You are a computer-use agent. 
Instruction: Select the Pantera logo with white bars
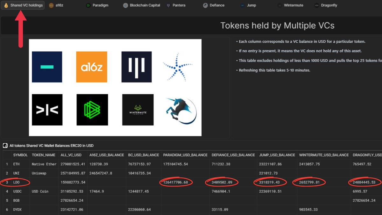(x=137, y=67)
